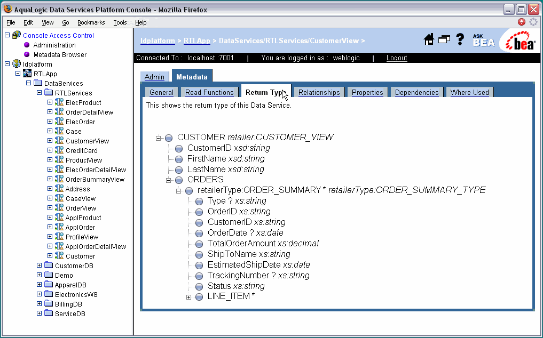The width and height of the screenshot is (543, 338).
Task: Switch to the Read Functions tab
Action: [x=209, y=92]
